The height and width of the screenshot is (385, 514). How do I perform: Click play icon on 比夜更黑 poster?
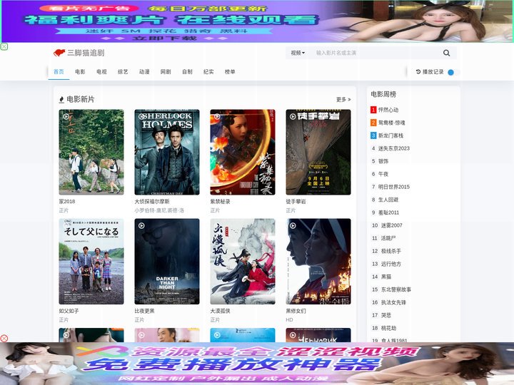141,225
